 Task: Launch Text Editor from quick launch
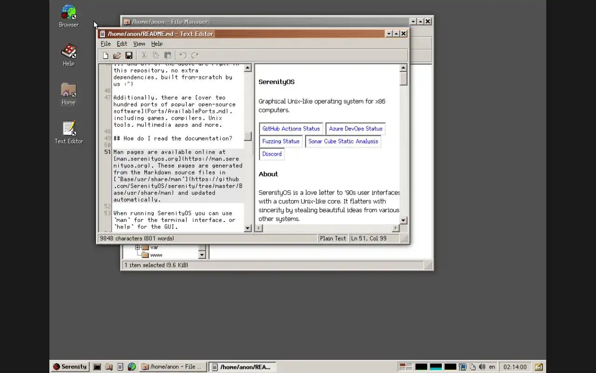[120, 367]
